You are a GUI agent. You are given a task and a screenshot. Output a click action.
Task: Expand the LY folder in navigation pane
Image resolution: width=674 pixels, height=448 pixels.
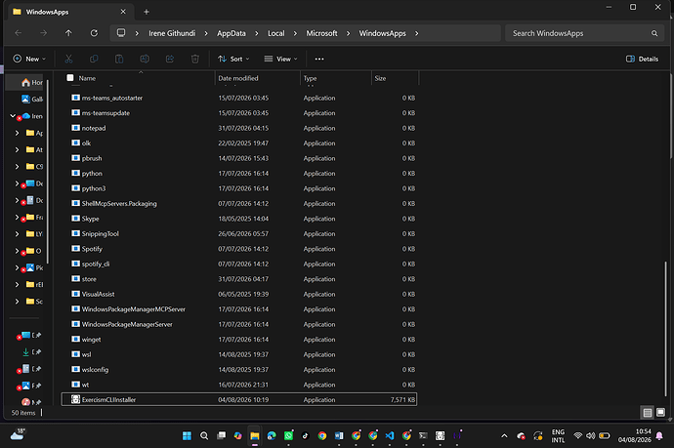(x=17, y=234)
